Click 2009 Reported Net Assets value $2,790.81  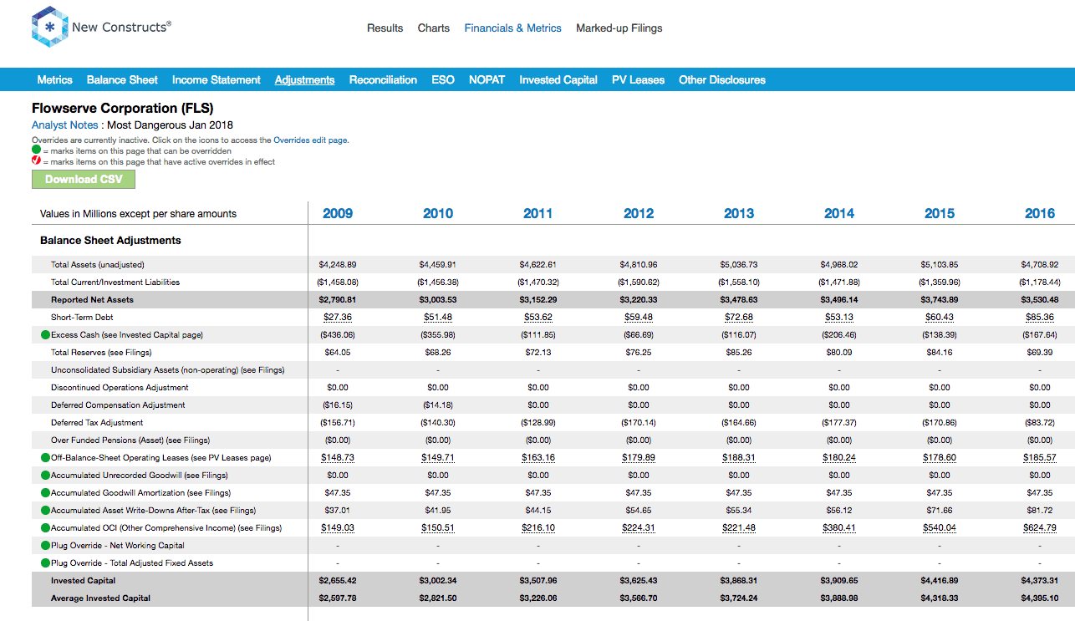[x=338, y=300]
